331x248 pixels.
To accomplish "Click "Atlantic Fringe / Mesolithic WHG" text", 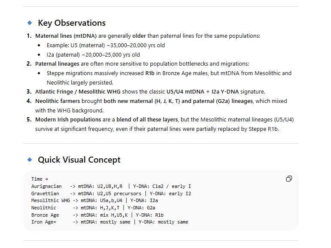I will tap(78, 91).
